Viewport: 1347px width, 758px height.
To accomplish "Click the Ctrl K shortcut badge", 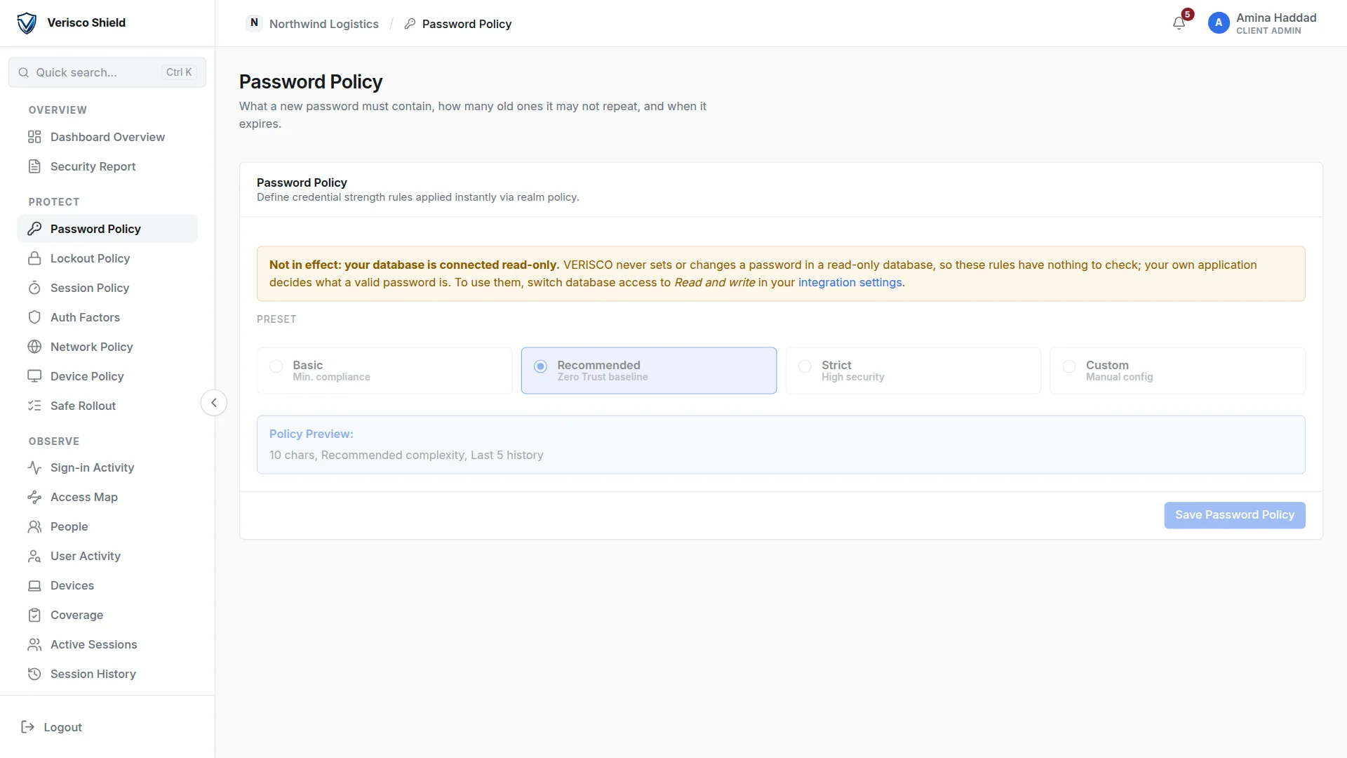I will 179,72.
